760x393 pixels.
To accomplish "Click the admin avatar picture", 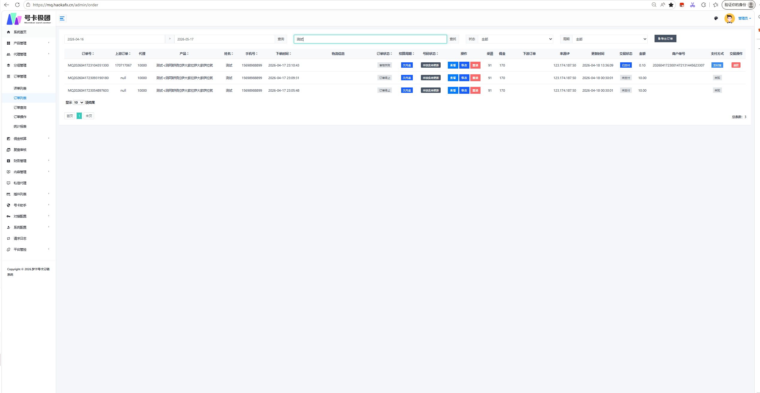I will [x=729, y=18].
